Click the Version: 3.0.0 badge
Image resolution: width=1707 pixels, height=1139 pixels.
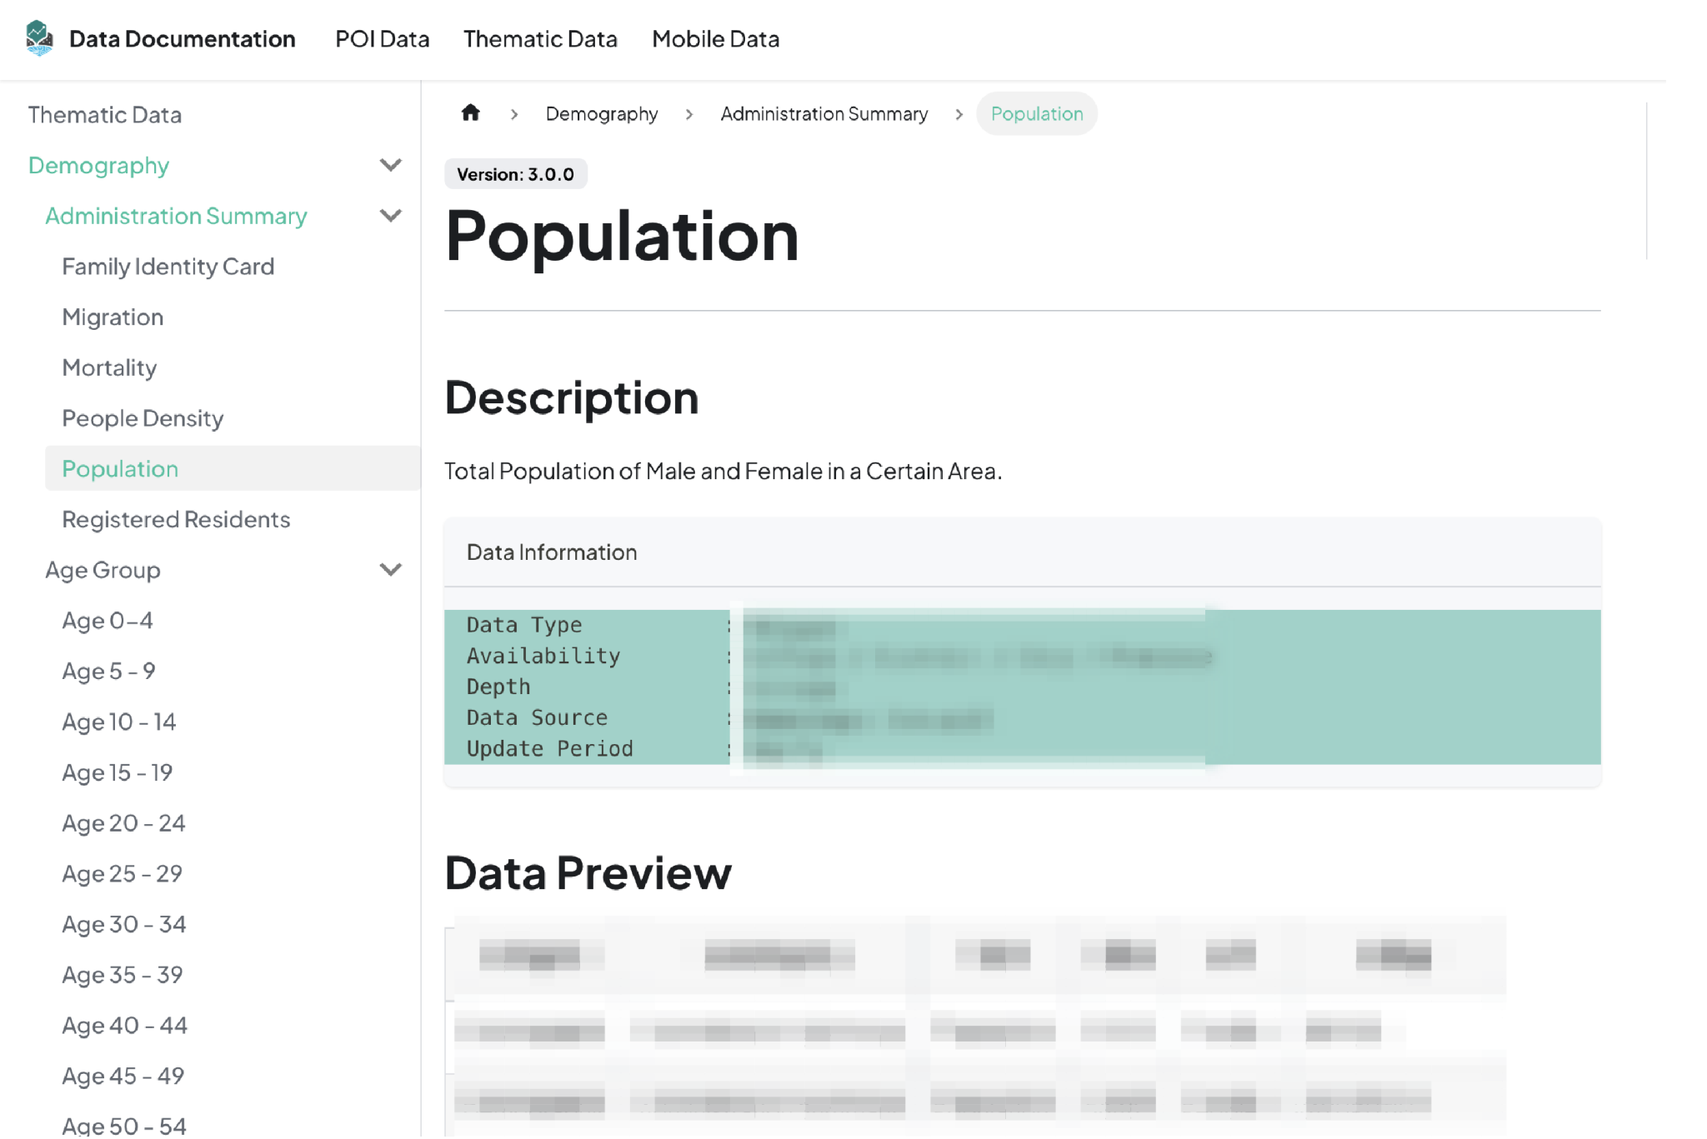point(515,174)
